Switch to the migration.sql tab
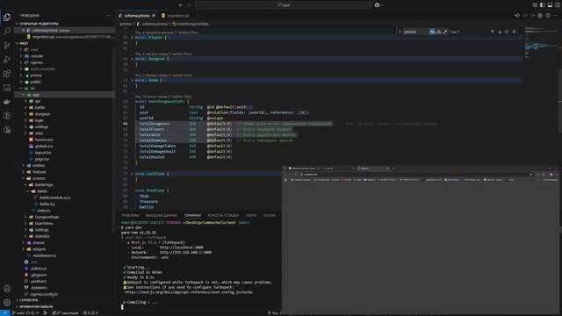Viewport: 562px width, 316px height. pyautogui.click(x=177, y=16)
